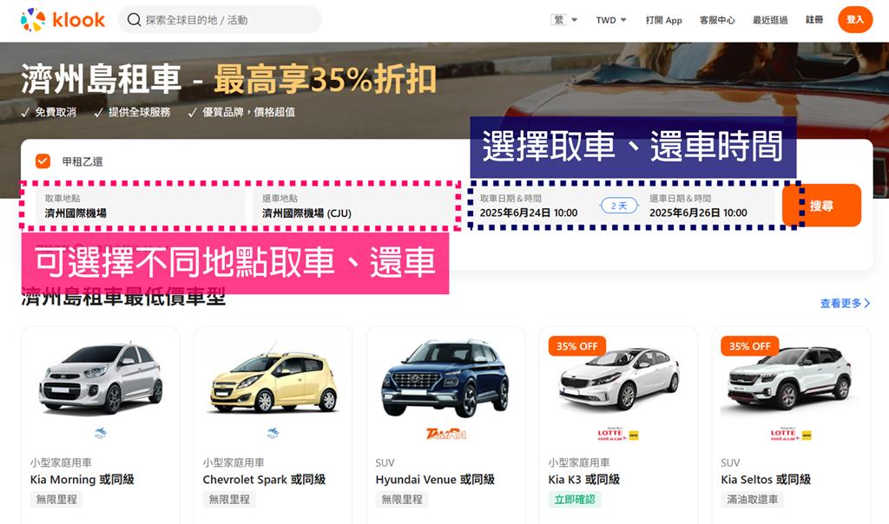Viewport: 889px width, 524px height.
Task: Click the Lotte logo under Kia K3
Action: (618, 434)
